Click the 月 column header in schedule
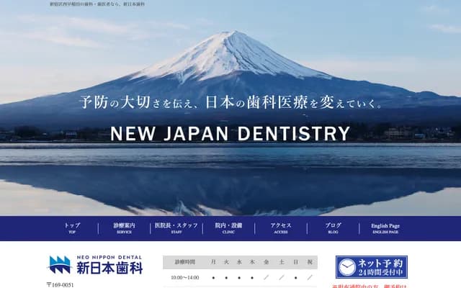461x288 pixels. click(x=213, y=262)
